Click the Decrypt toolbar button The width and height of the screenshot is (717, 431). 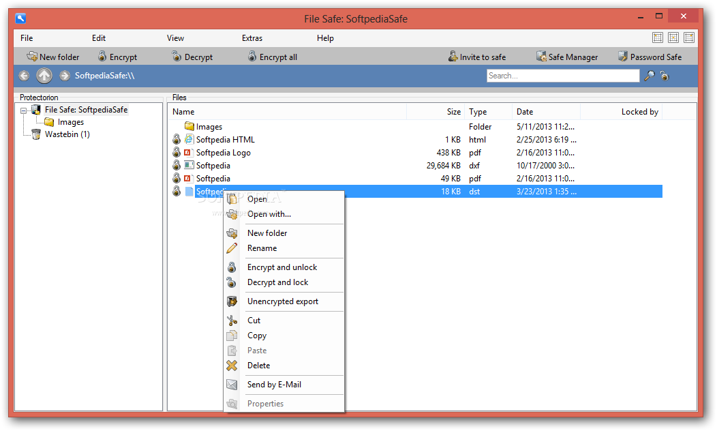pyautogui.click(x=192, y=57)
